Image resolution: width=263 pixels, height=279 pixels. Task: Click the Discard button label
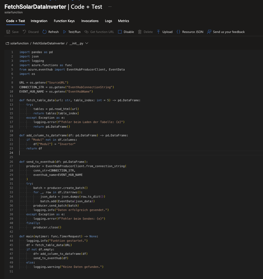click(x=33, y=32)
